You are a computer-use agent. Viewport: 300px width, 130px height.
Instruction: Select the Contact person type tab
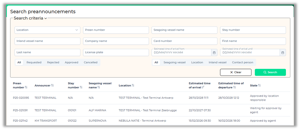[x=242, y=62]
